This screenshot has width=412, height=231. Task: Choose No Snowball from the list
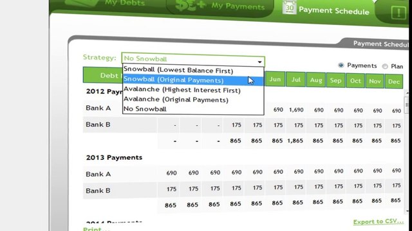pos(193,109)
